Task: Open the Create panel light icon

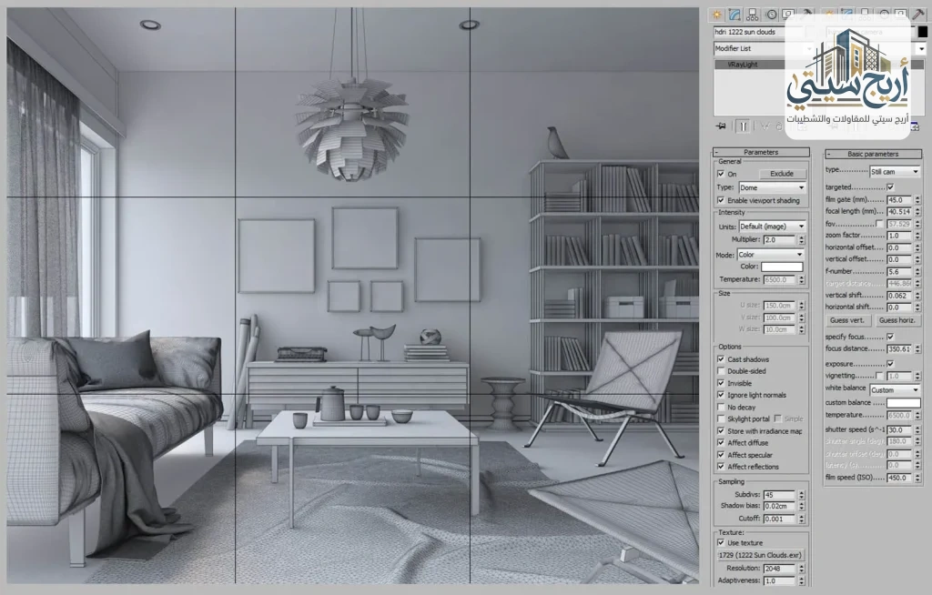Action: coord(717,15)
